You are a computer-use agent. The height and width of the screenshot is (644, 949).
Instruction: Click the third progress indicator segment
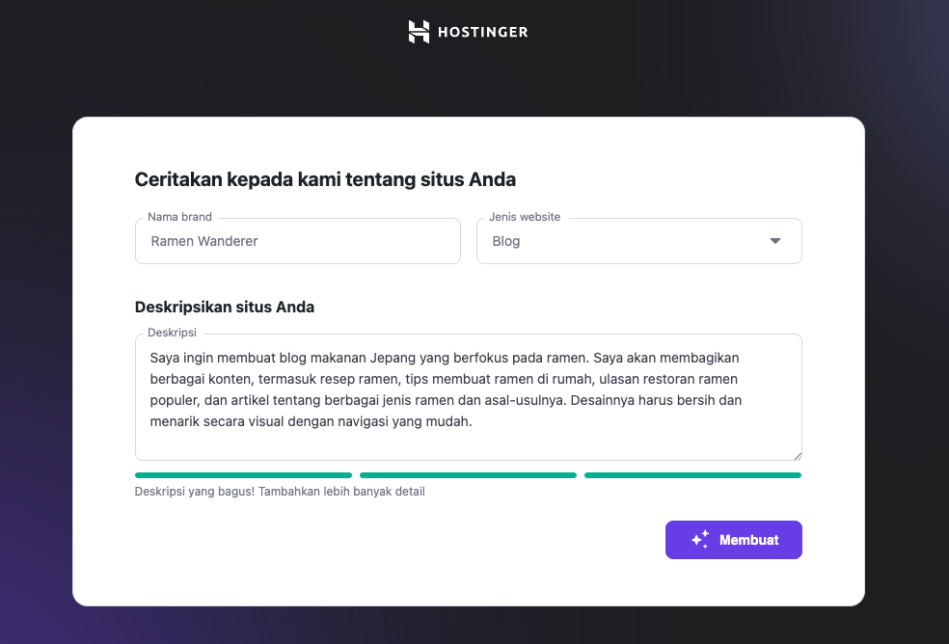[691, 474]
